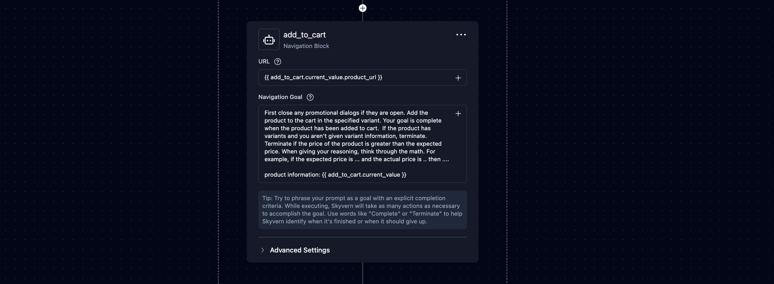Click into the Navigation Goal text area
The height and width of the screenshot is (284, 774).
click(354, 144)
